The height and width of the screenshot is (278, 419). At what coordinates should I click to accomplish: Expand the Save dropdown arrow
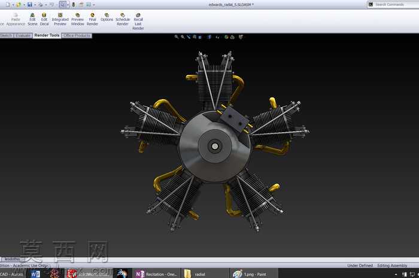[x=35, y=5]
